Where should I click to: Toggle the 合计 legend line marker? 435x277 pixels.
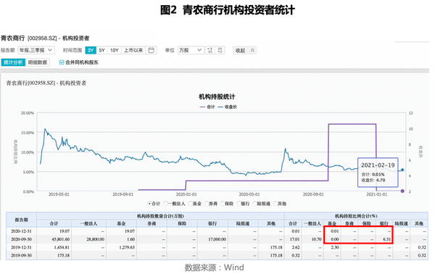tap(202, 107)
